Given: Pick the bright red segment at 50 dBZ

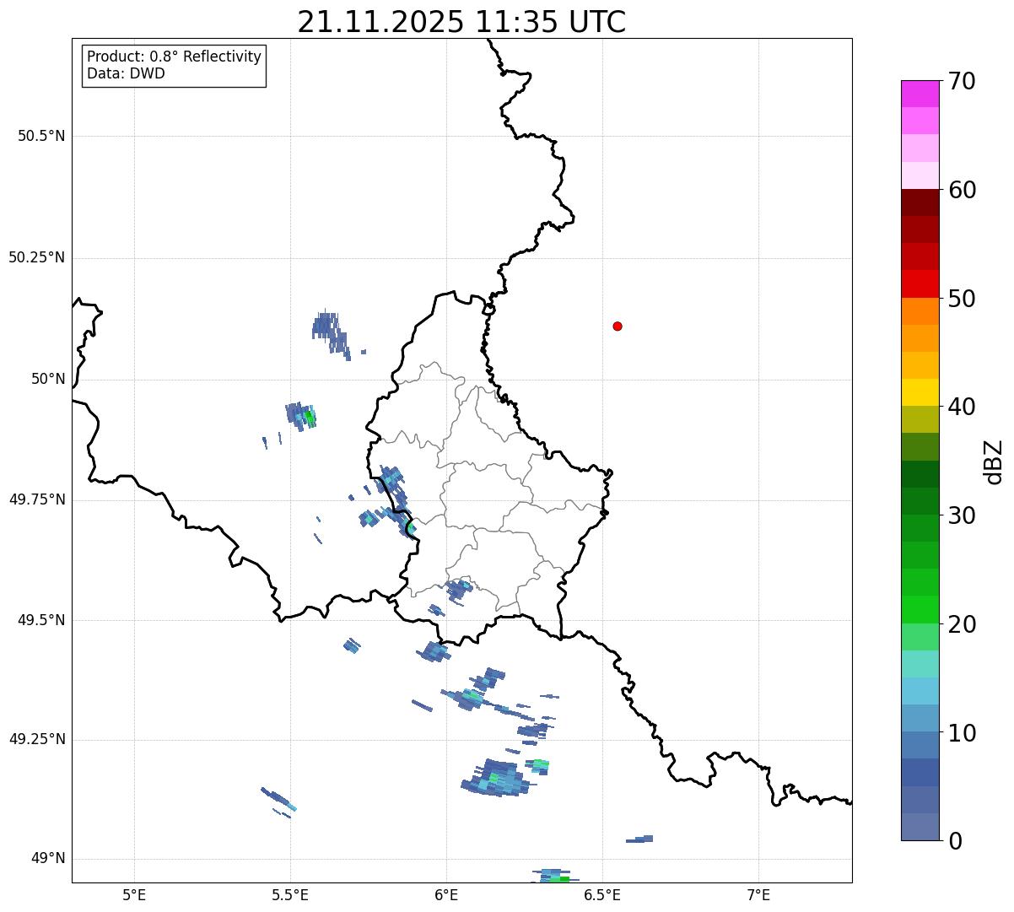Looking at the screenshot, I should point(920,283).
